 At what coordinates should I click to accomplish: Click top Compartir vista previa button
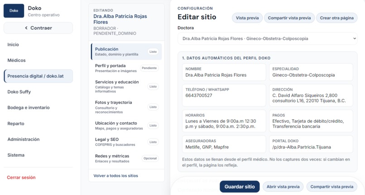pyautogui.click(x=289, y=18)
